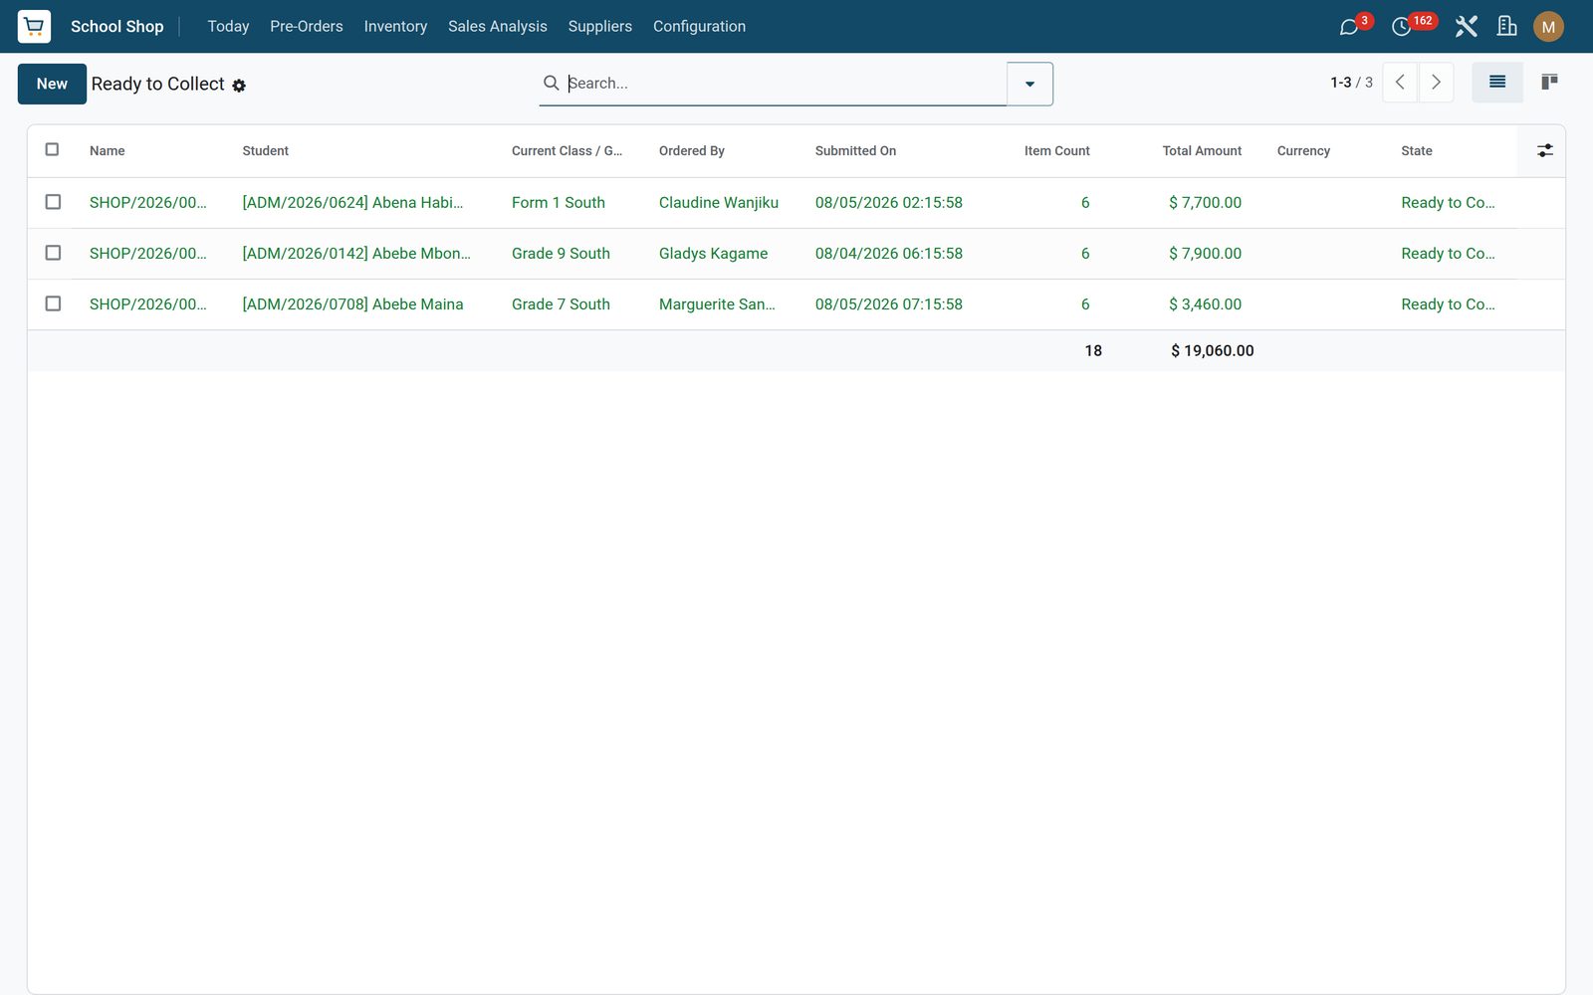Sort by State column header
The width and height of the screenshot is (1593, 995).
click(1417, 151)
